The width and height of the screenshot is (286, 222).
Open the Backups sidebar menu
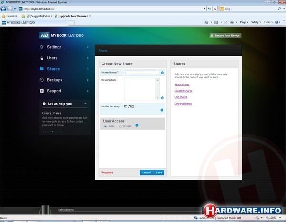tap(64, 80)
